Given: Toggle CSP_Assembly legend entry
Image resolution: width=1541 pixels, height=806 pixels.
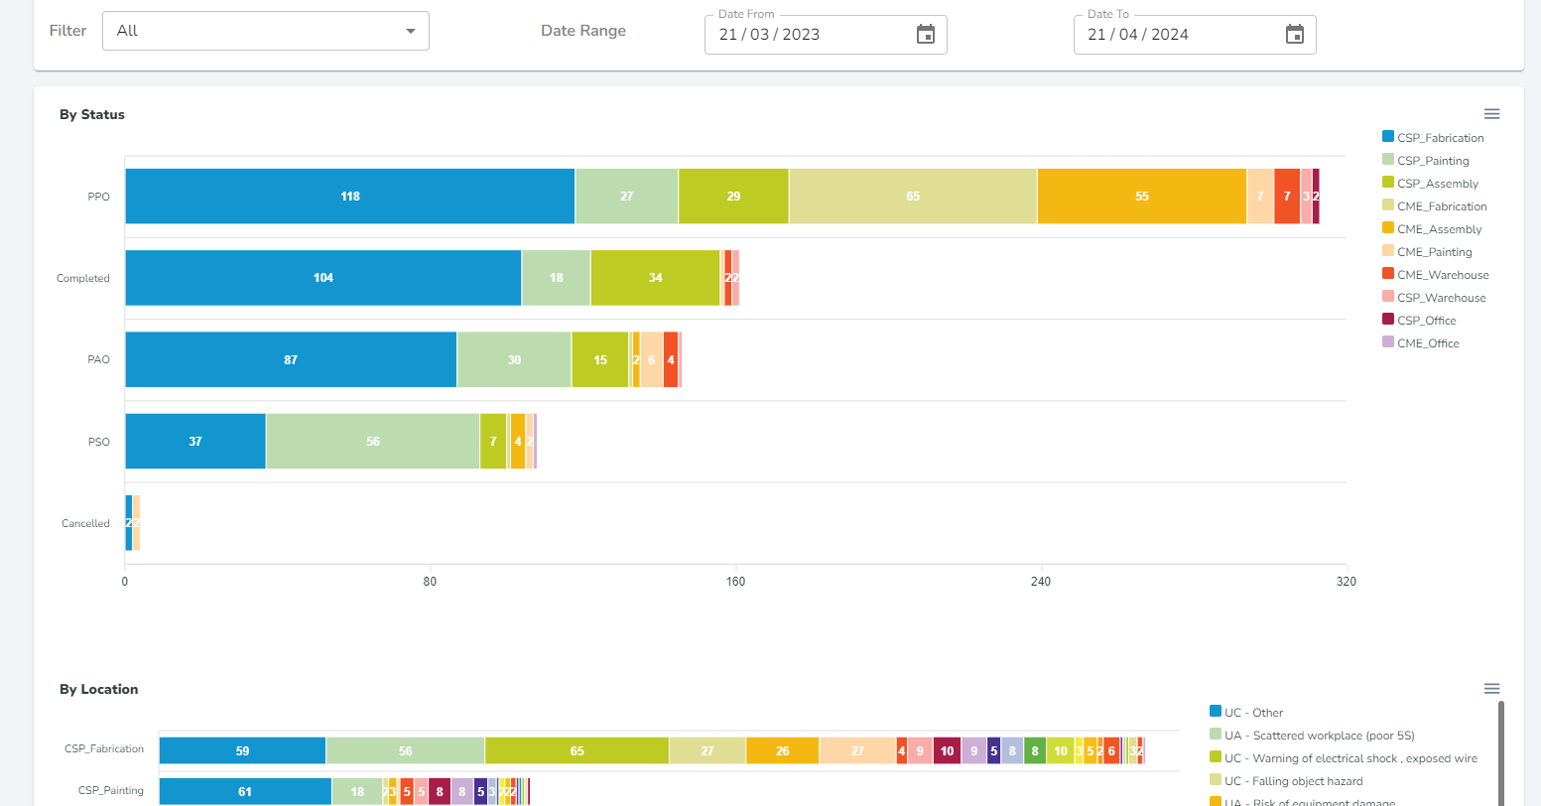Looking at the screenshot, I should [1430, 184].
